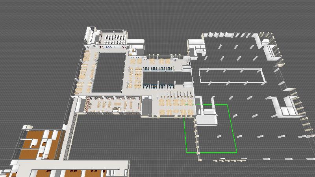Viewport: 315px width, 177px height.
Task: Select the white structure at hall's top-left corner
Action: tap(197, 47)
